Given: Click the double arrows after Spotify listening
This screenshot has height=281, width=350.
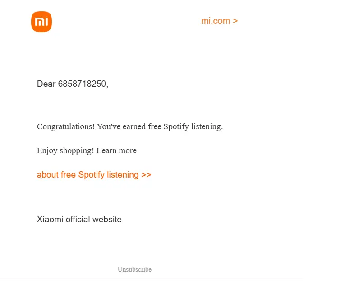Looking at the screenshot, I should [146, 175].
